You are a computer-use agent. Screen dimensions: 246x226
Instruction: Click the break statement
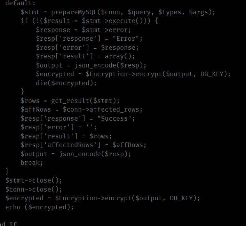tap(32, 163)
